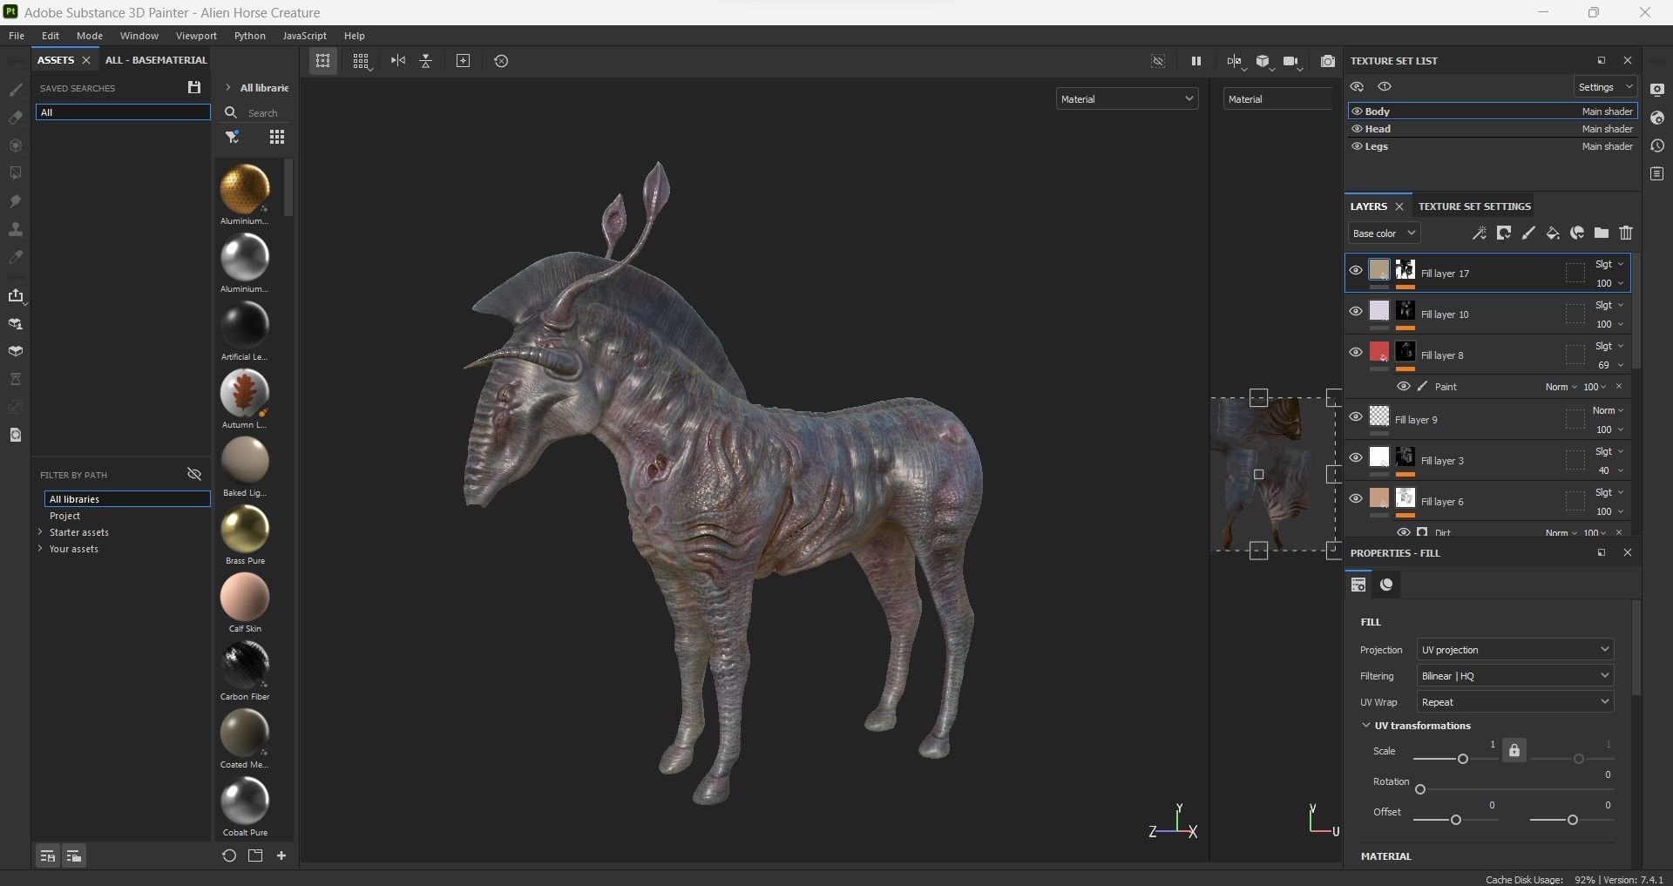
Task: Open the Projection dropdown (UV projection)
Action: tap(1515, 650)
